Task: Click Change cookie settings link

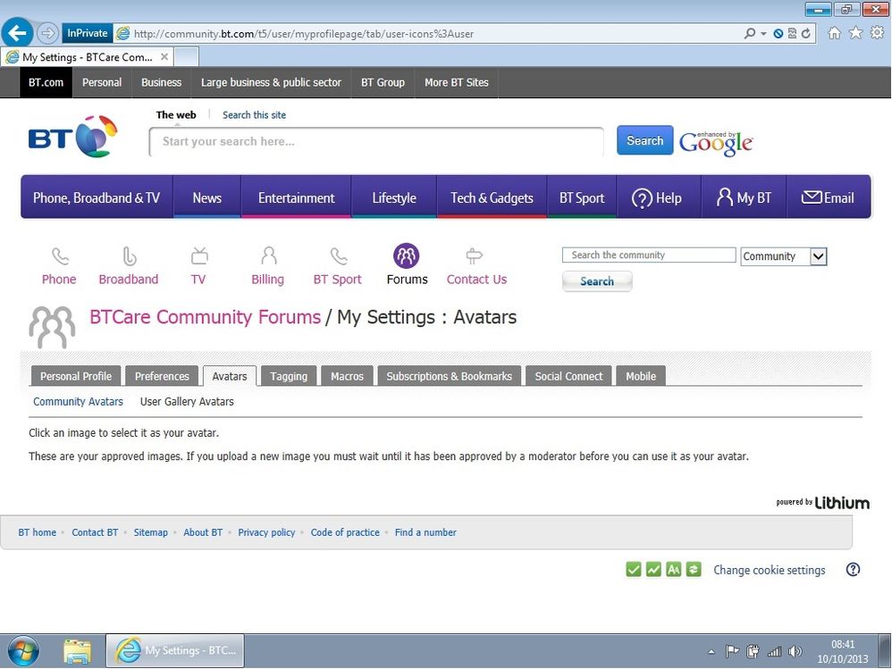Action: (770, 570)
